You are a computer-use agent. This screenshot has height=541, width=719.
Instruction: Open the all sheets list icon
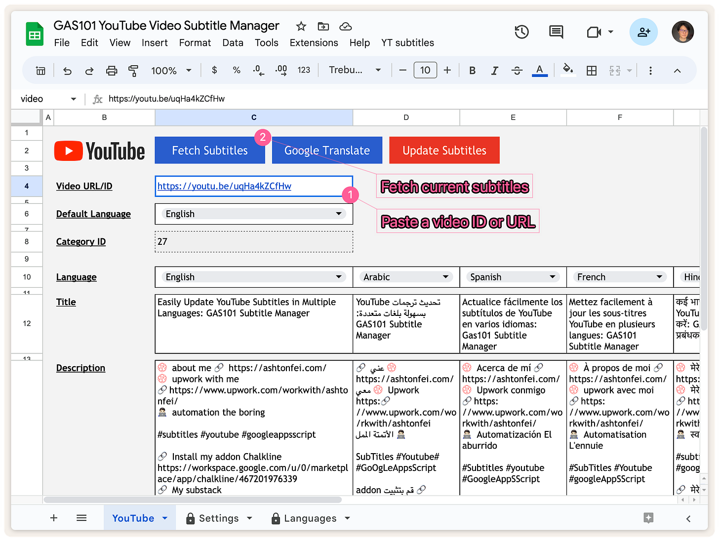(x=82, y=518)
